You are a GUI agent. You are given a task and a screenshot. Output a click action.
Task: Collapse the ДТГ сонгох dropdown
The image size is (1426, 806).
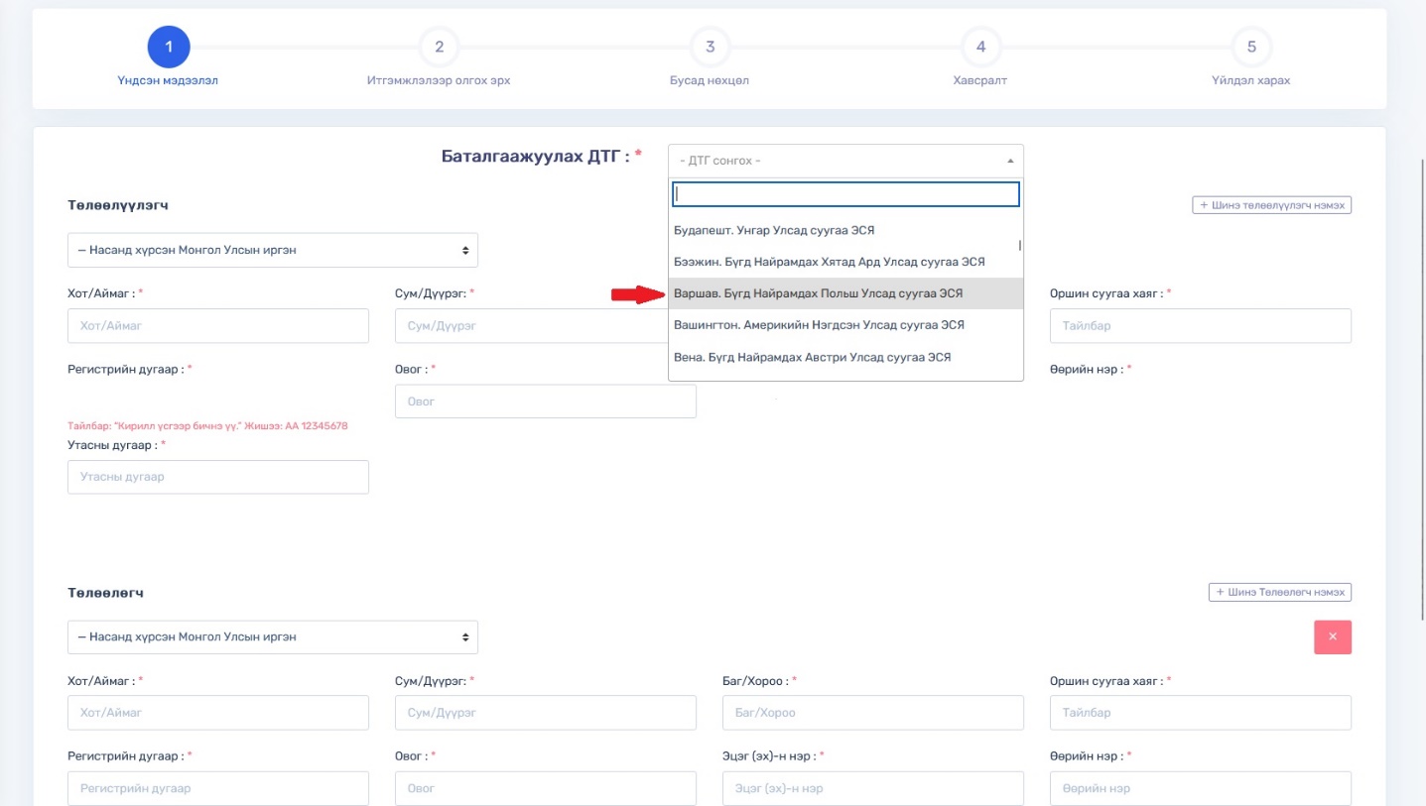pos(845,161)
